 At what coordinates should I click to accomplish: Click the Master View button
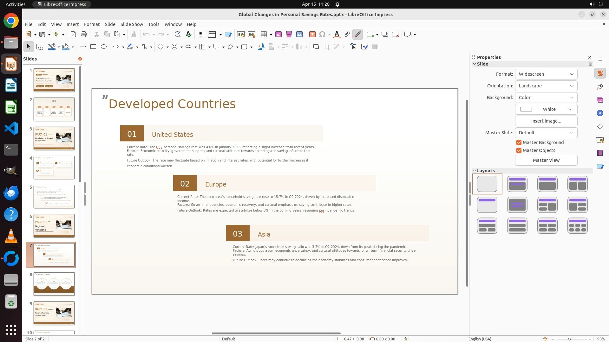click(x=546, y=160)
